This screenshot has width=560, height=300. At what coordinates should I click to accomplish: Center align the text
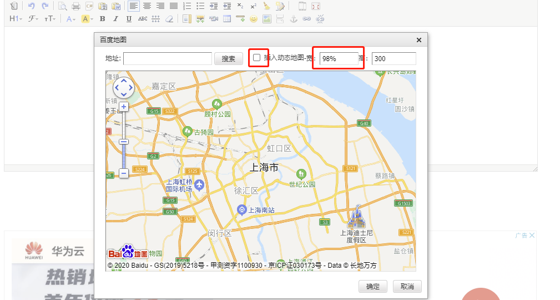point(147,6)
